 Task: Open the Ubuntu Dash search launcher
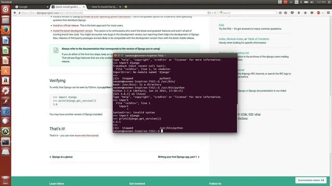click(x=6, y=10)
